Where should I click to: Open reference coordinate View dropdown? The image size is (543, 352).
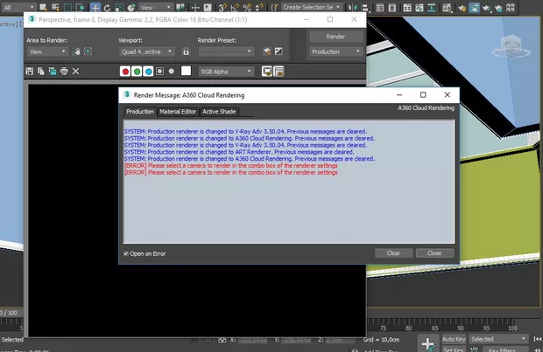[x=156, y=7]
